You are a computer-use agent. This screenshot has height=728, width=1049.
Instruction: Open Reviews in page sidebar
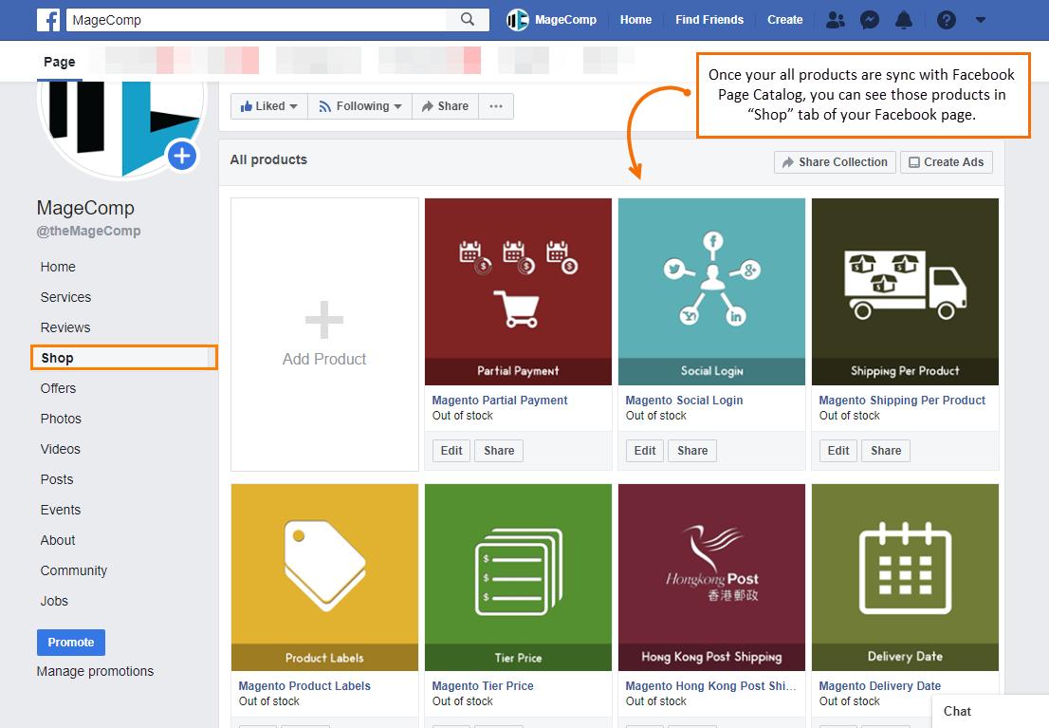[x=64, y=327]
